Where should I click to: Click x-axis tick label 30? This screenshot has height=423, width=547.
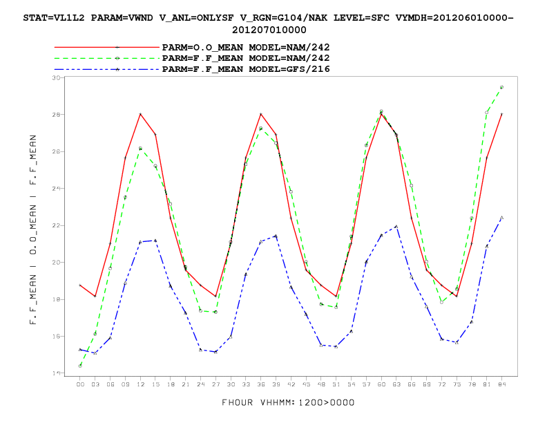[231, 384]
